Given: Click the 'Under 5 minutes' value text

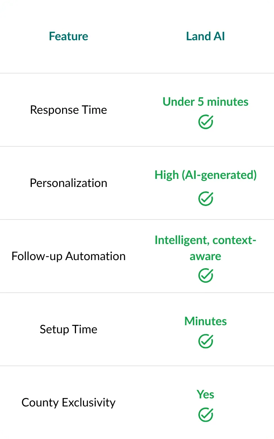Looking at the screenshot, I should coord(206,102).
